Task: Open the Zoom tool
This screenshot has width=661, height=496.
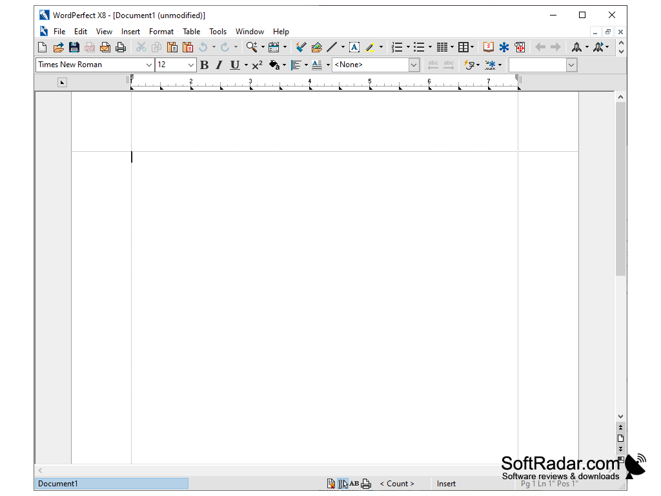Action: [x=250, y=46]
